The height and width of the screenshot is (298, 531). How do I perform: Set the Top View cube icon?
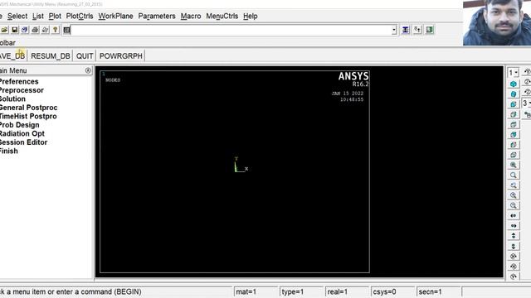coord(514,124)
